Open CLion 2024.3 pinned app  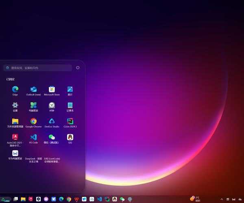pos(70,123)
